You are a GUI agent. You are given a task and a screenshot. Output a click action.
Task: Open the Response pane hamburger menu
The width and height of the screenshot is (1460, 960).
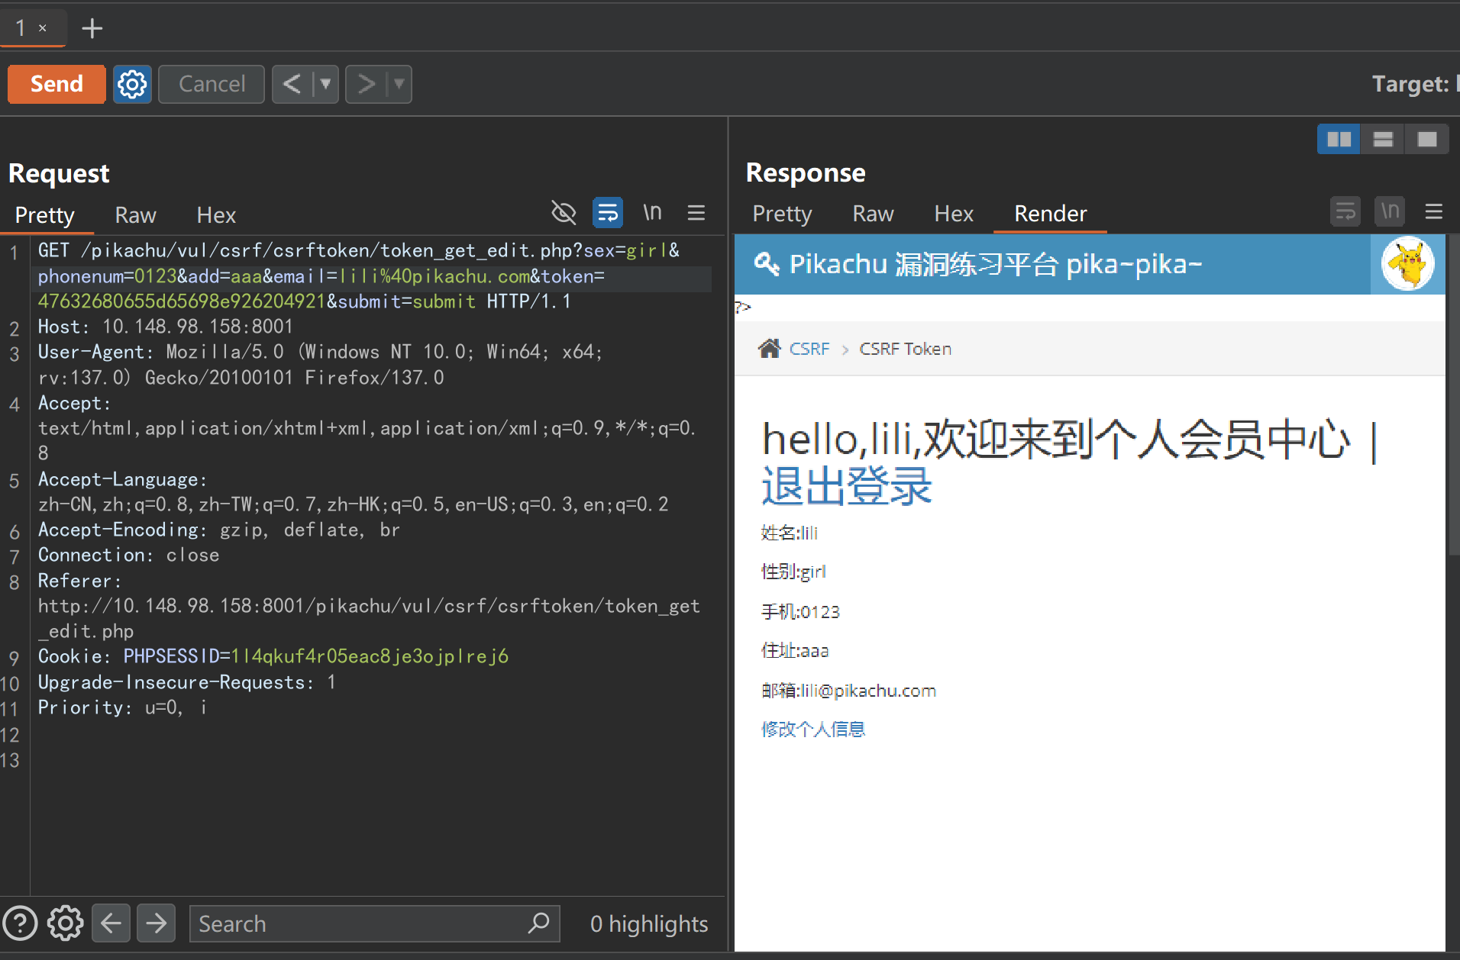(1434, 211)
